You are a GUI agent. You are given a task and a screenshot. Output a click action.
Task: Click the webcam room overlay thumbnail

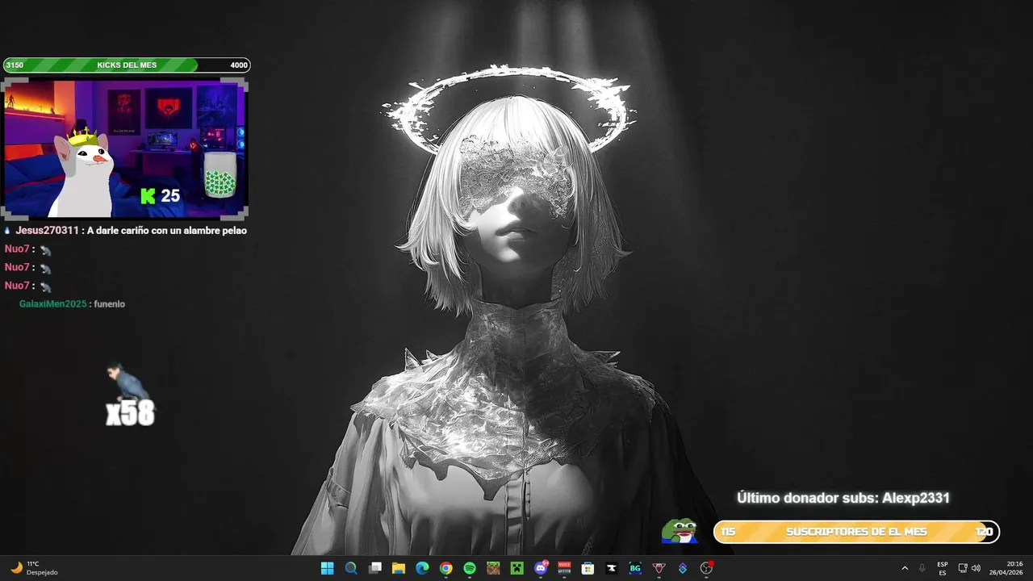click(x=125, y=148)
